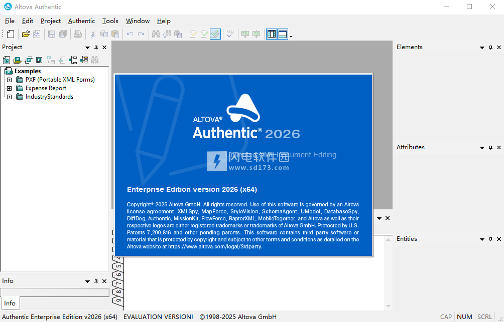Toggle the Project window layout button
The image size is (504, 322).
pyautogui.click(x=272, y=34)
